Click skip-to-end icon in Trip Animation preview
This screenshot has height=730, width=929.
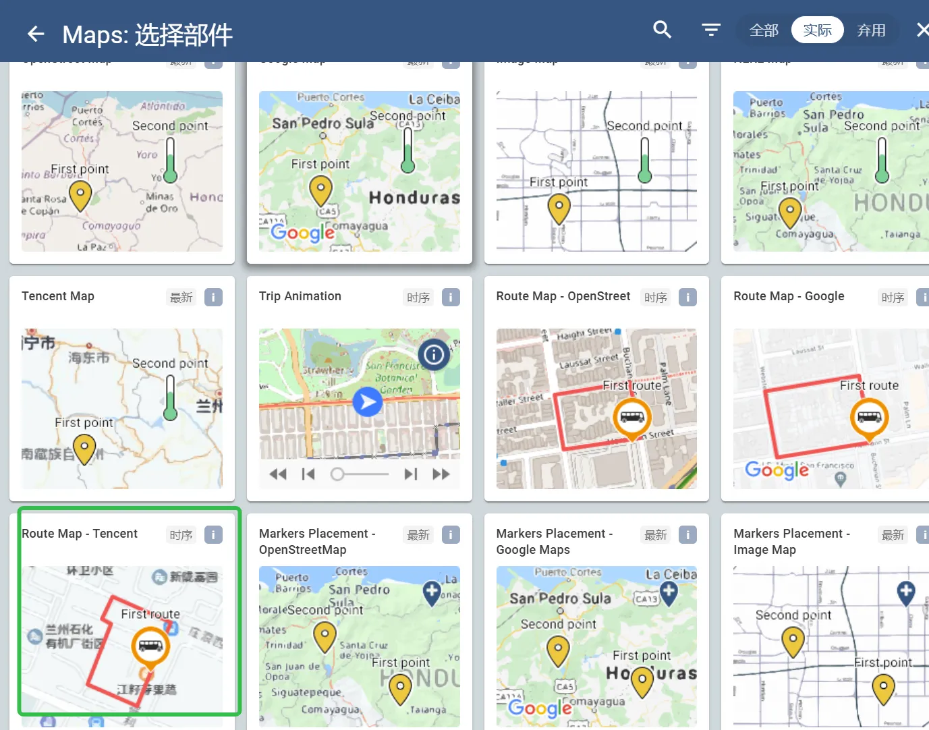(411, 474)
